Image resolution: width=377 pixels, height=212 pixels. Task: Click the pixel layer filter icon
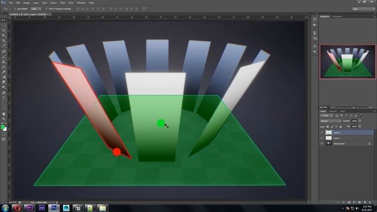337,115
